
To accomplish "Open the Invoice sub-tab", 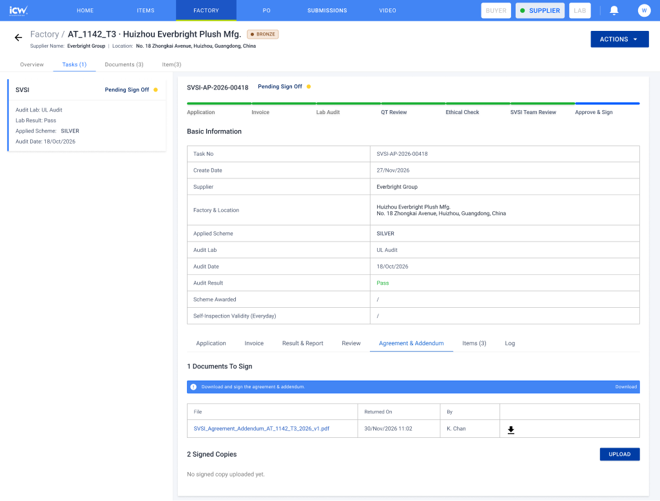I will point(254,343).
